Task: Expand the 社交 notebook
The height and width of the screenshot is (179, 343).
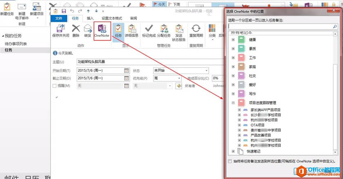Action: 233,76
